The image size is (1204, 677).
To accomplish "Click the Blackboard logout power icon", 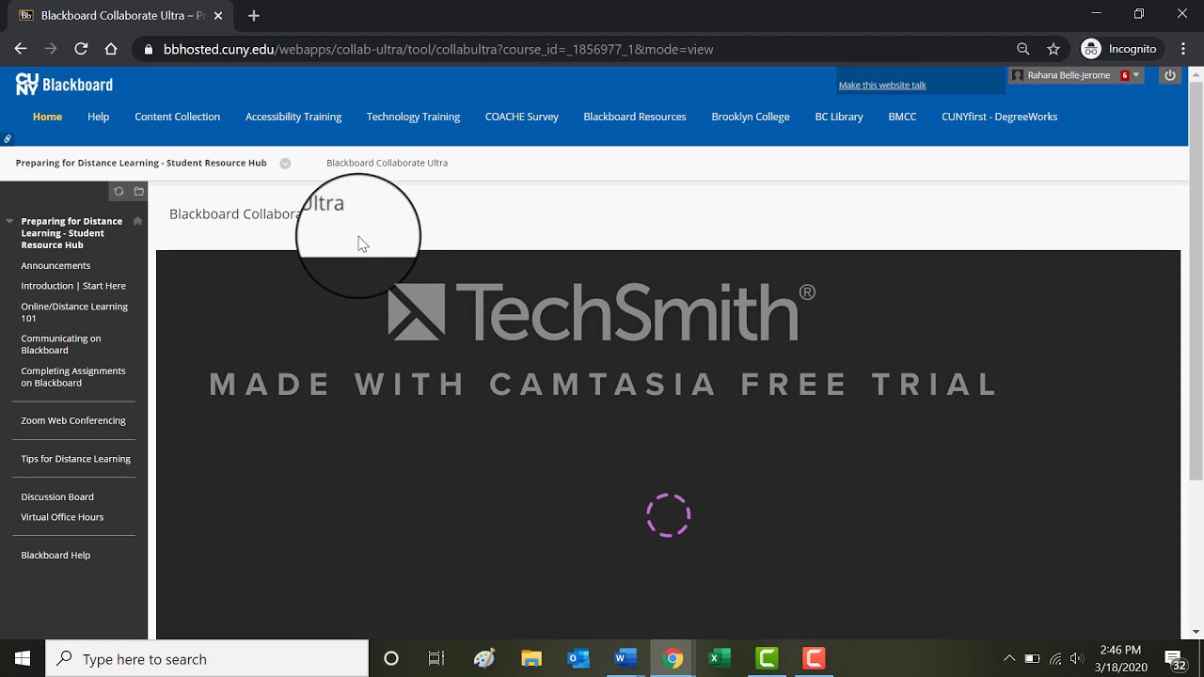I will click(x=1170, y=75).
